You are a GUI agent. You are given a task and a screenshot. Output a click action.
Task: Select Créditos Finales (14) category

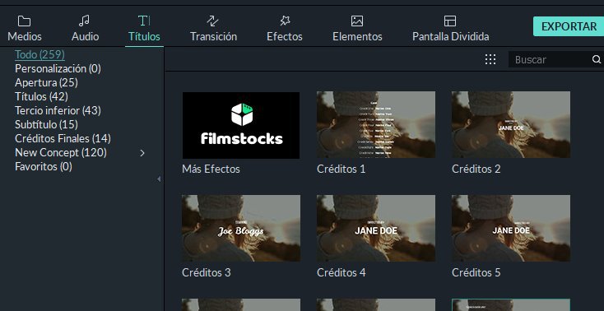pos(63,138)
